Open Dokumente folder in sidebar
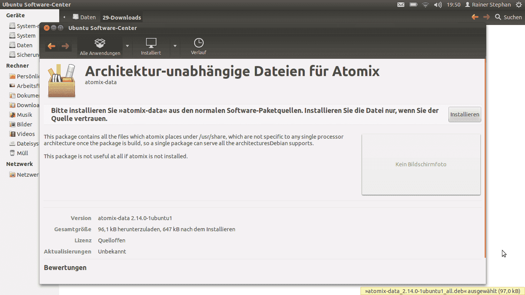This screenshot has height=295, width=525. (x=25, y=96)
